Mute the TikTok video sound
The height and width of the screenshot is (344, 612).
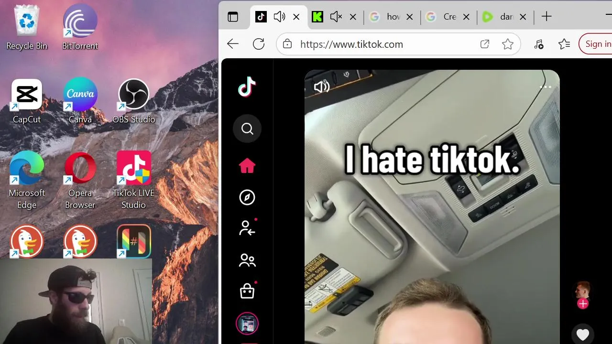322,86
